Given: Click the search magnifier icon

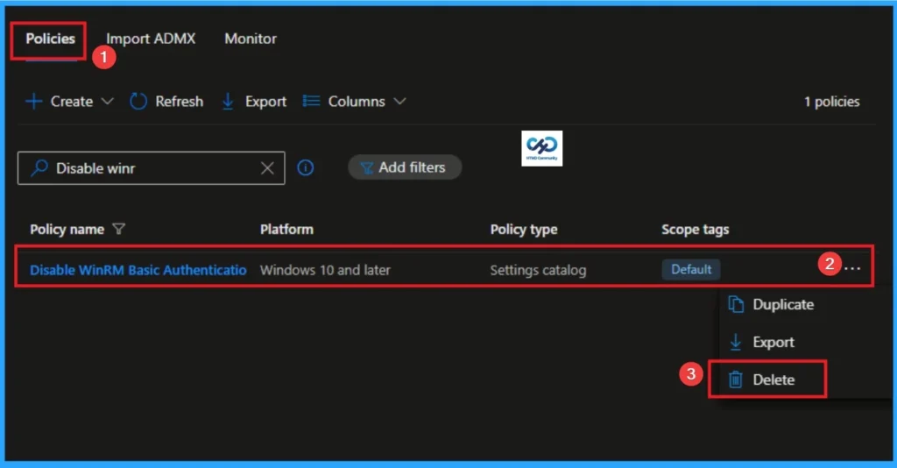Looking at the screenshot, I should pyautogui.click(x=39, y=168).
